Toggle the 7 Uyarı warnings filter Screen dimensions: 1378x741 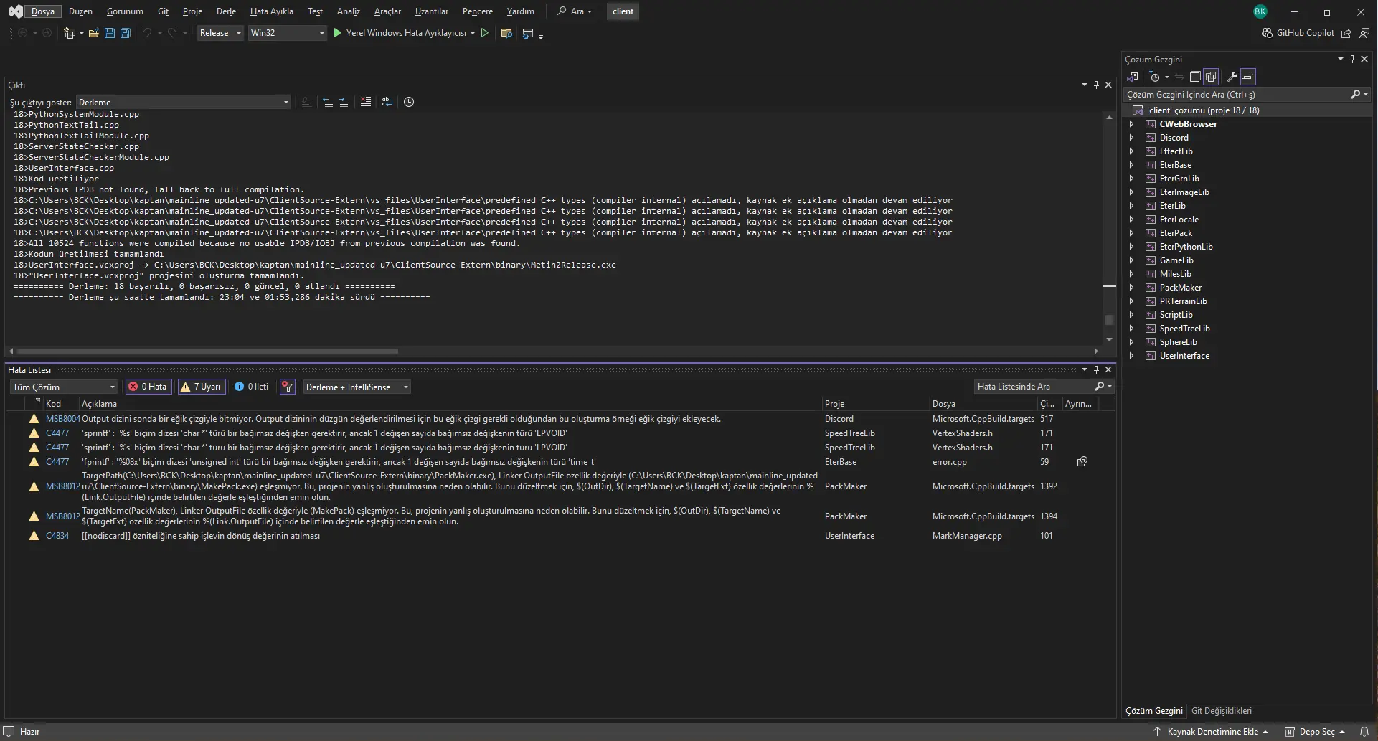click(x=202, y=387)
